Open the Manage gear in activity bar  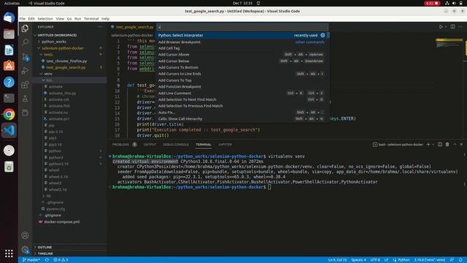[25, 250]
